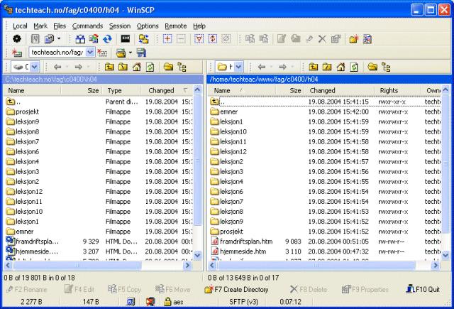This screenshot has width=454, height=309.
Task: Click Create Directory folder-with-star toolbar icon
Action: [354, 39]
